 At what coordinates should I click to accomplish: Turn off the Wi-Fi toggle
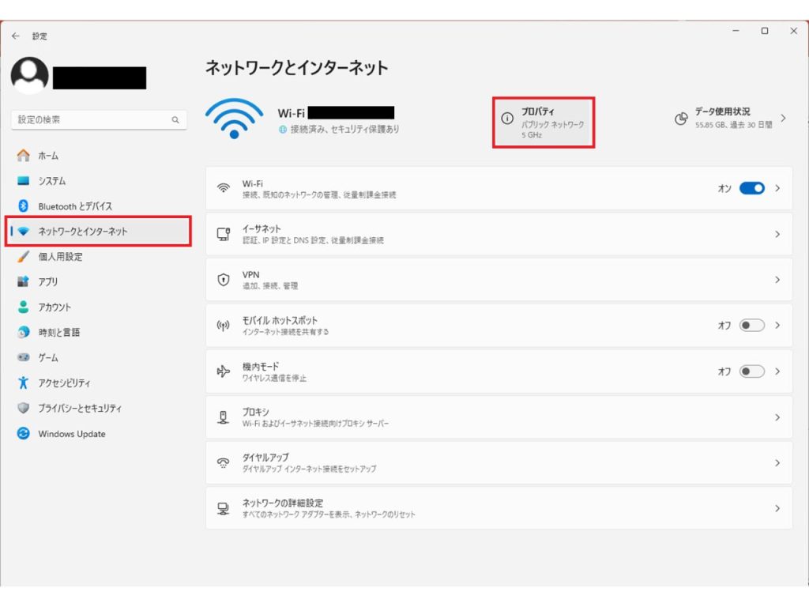click(751, 188)
